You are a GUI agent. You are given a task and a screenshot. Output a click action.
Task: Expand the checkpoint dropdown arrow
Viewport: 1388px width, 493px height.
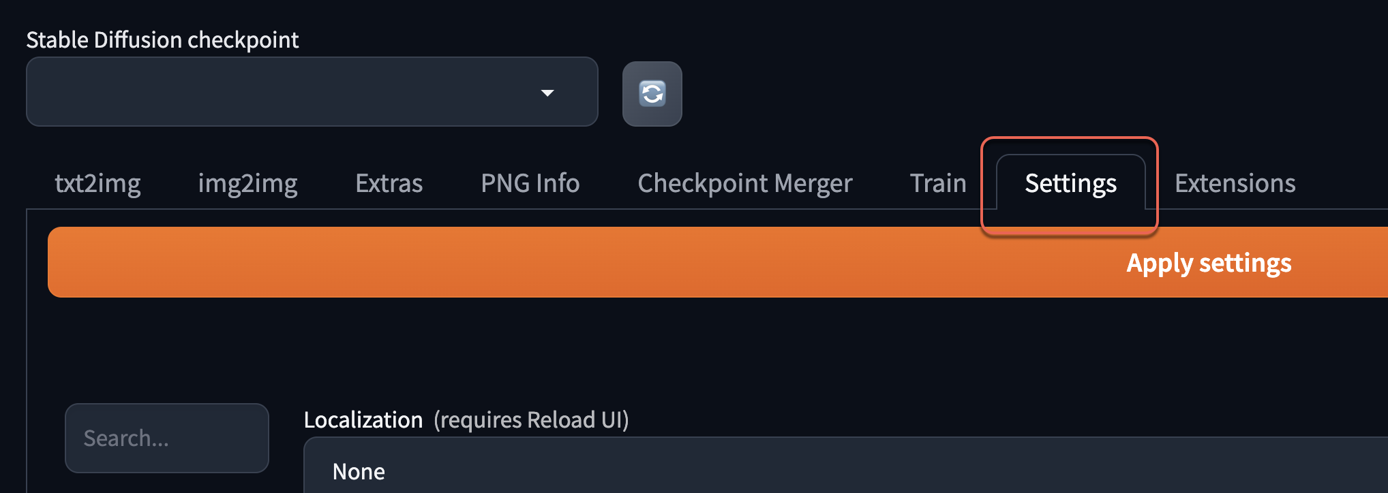tap(547, 93)
